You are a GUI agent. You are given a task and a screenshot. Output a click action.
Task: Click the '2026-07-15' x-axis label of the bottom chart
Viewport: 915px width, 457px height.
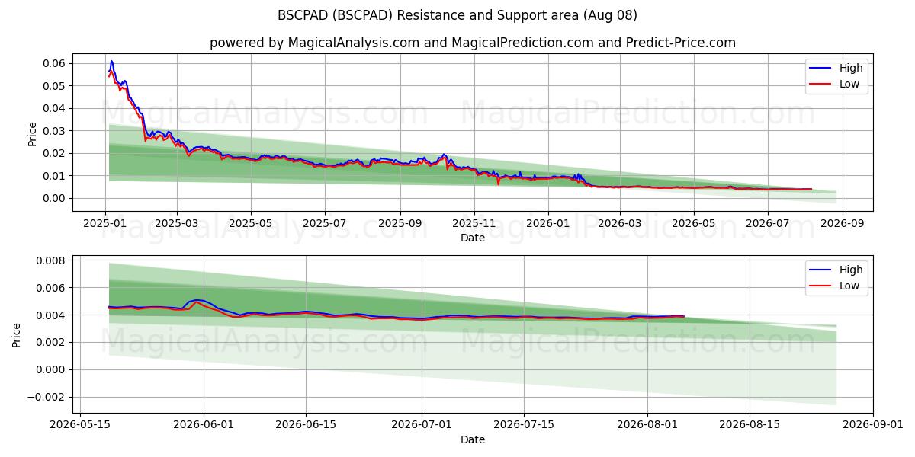[524, 426]
